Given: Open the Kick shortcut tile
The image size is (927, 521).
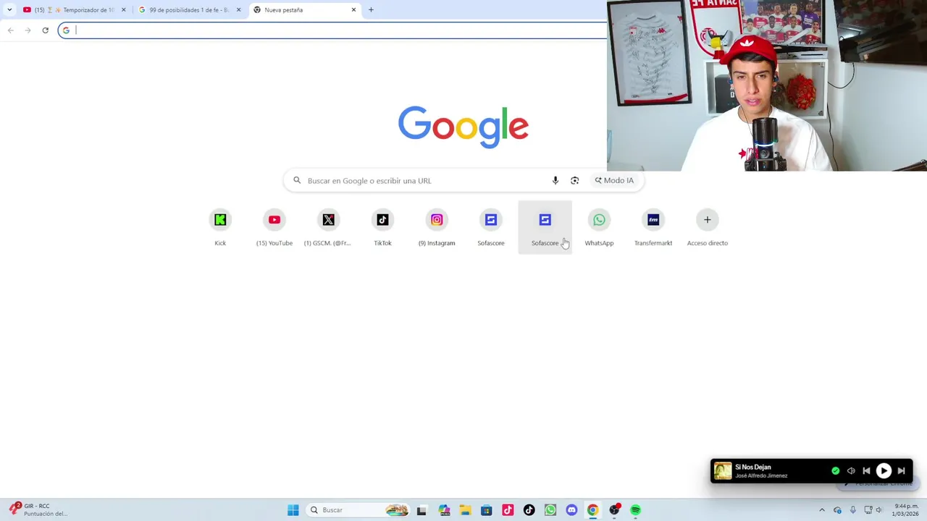Looking at the screenshot, I should click(x=220, y=227).
